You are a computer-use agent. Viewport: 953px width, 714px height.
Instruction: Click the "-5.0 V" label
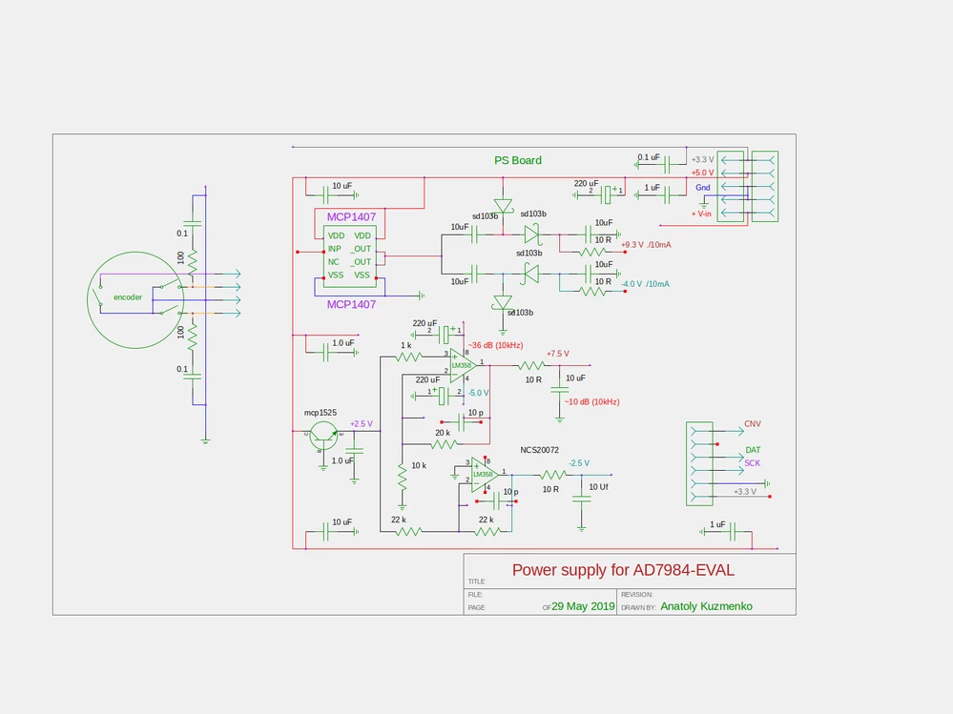[478, 393]
